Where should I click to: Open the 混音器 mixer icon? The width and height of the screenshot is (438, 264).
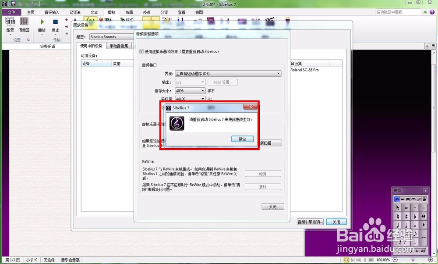point(24,21)
